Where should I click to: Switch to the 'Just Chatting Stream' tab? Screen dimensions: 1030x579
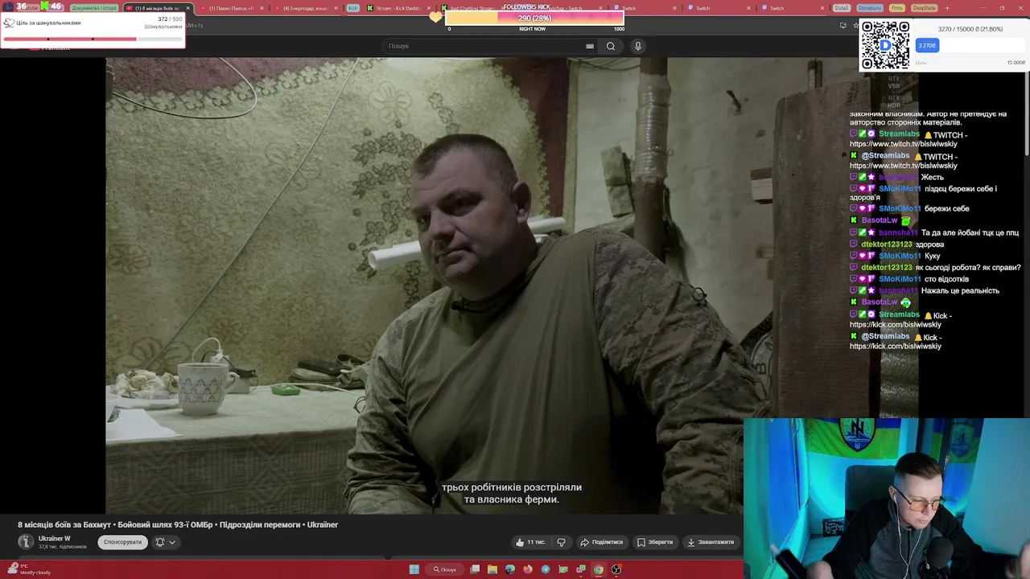[472, 8]
